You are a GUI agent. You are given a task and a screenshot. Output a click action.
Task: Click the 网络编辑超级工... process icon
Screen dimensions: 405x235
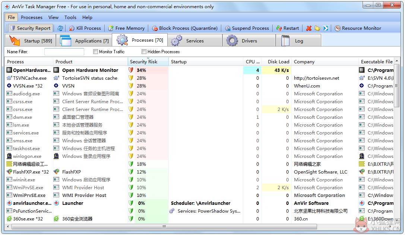pyautogui.click(x=9, y=164)
